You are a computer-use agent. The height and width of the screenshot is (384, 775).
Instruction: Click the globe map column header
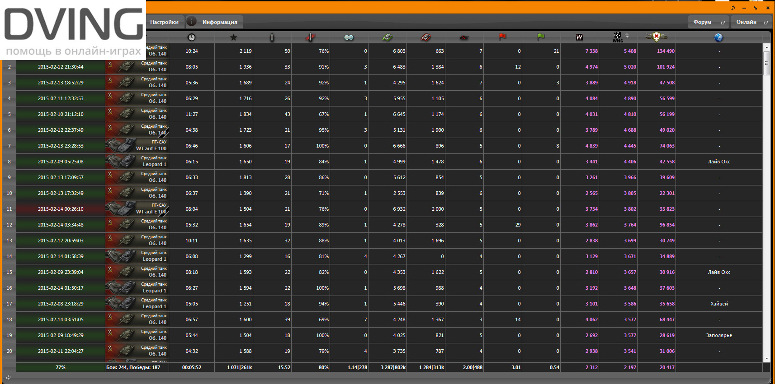pyautogui.click(x=718, y=37)
